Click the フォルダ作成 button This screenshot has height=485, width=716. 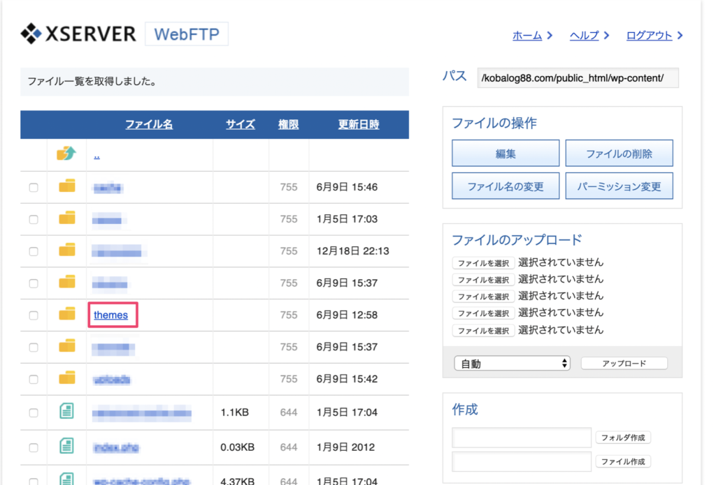(x=623, y=438)
